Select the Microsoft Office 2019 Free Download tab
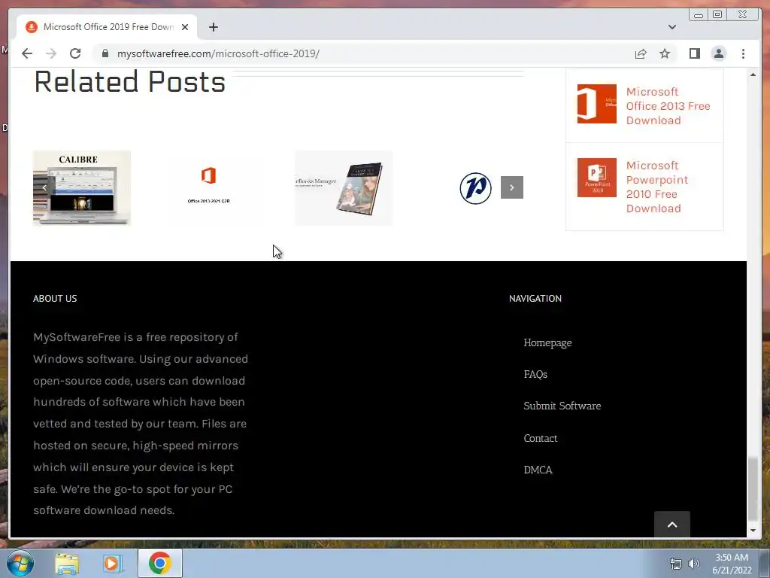Viewport: 770px width, 578px height. (107, 27)
